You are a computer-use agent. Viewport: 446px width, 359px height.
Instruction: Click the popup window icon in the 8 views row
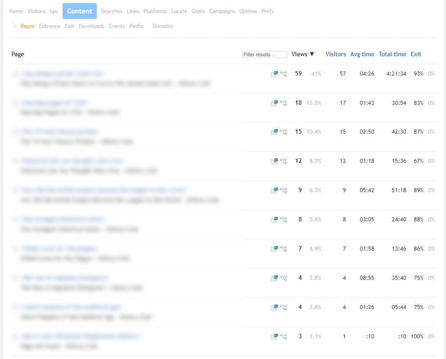(x=274, y=220)
